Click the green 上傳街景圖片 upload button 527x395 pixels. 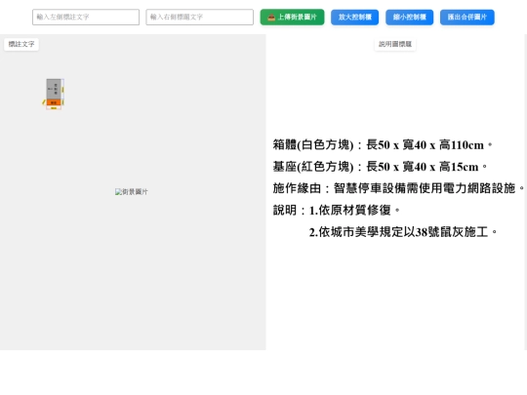(x=292, y=18)
